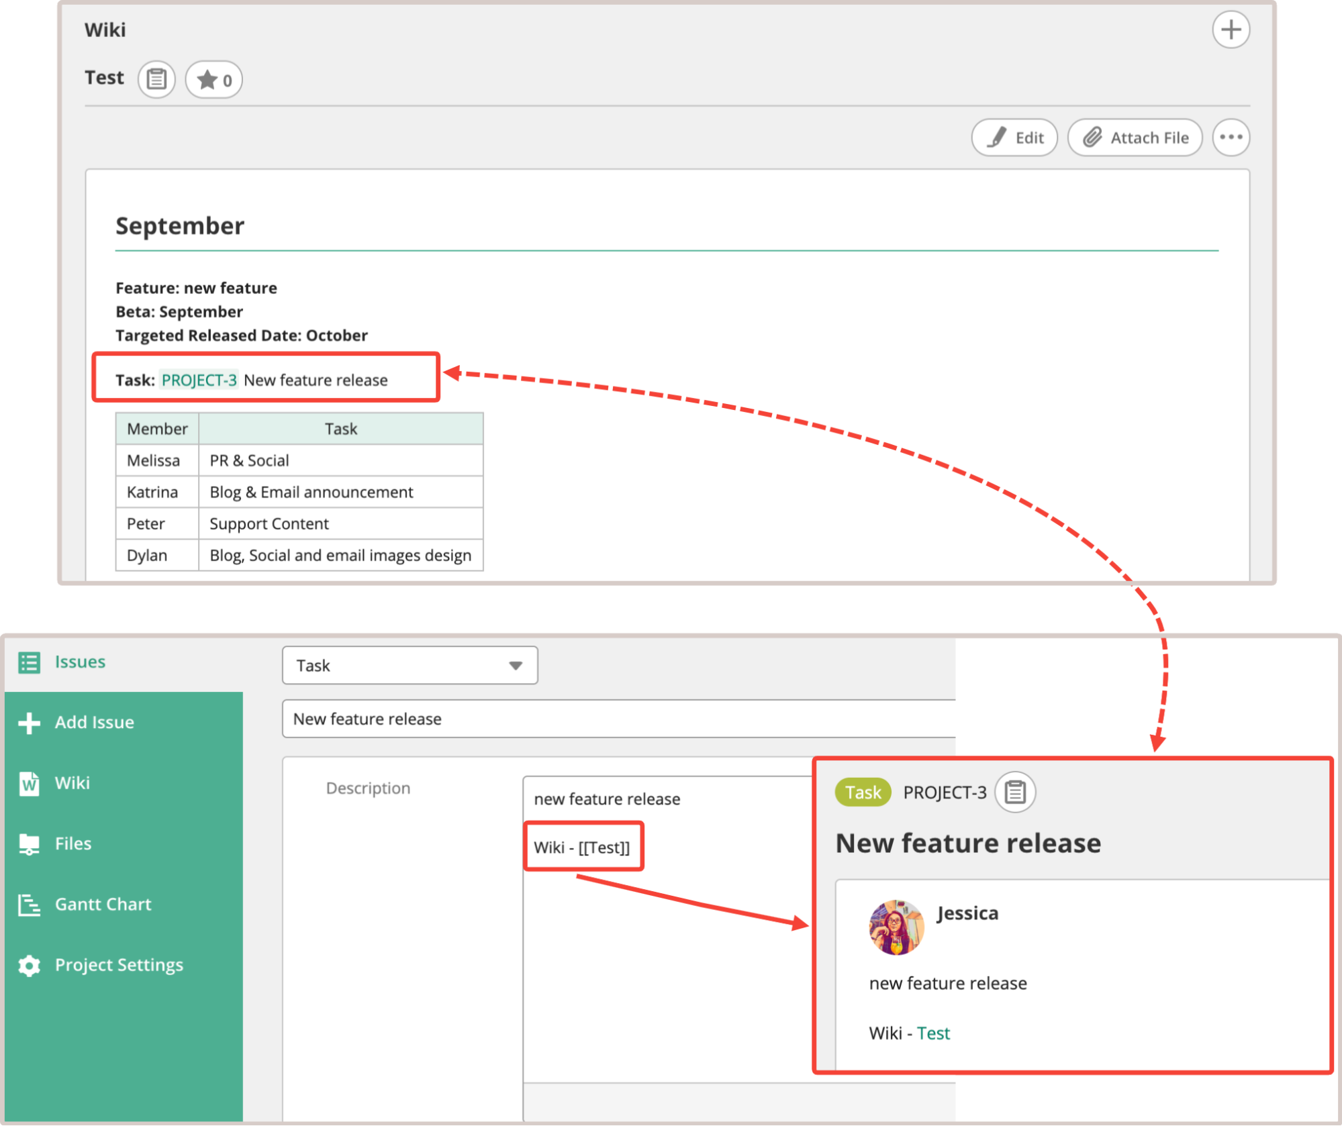Open Project Settings gear icon

click(x=29, y=965)
